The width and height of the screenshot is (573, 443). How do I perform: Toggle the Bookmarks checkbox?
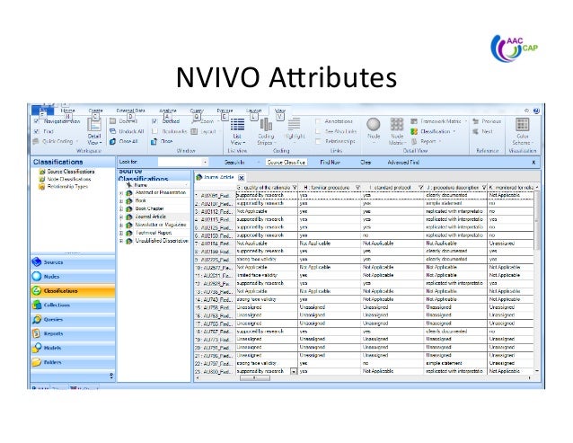point(154,131)
